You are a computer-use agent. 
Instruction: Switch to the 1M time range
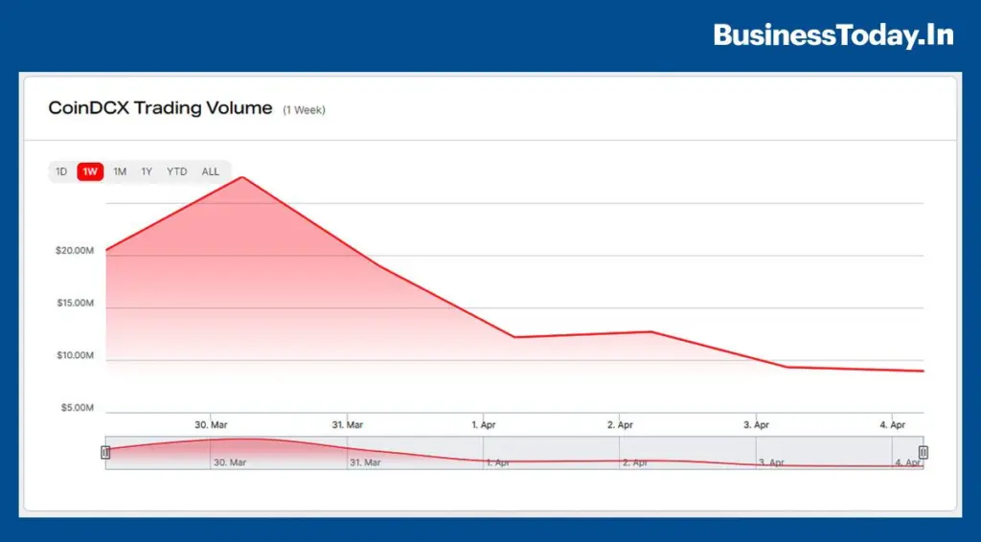[x=120, y=171]
